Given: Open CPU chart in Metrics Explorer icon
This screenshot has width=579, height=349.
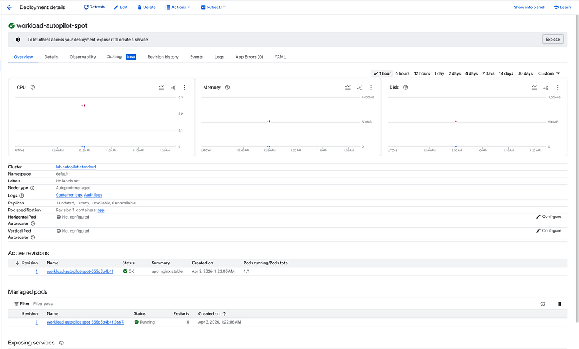Looking at the screenshot, I should (173, 88).
